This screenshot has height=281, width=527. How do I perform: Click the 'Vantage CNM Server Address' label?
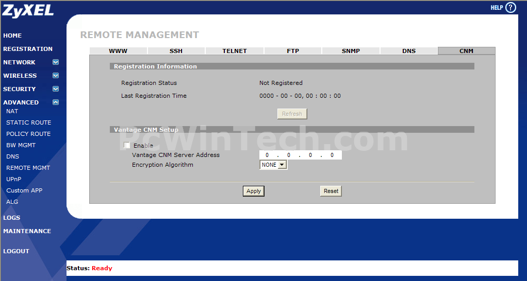(x=176, y=155)
